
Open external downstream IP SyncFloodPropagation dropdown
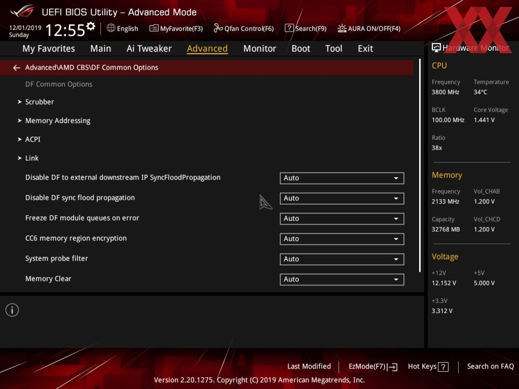pyautogui.click(x=342, y=178)
